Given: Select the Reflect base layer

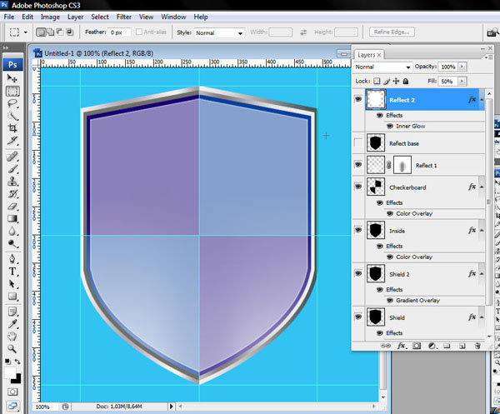Looking at the screenshot, I should coord(424,143).
